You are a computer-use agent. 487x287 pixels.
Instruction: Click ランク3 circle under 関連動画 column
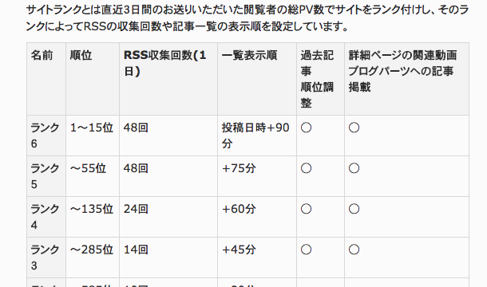click(x=354, y=250)
